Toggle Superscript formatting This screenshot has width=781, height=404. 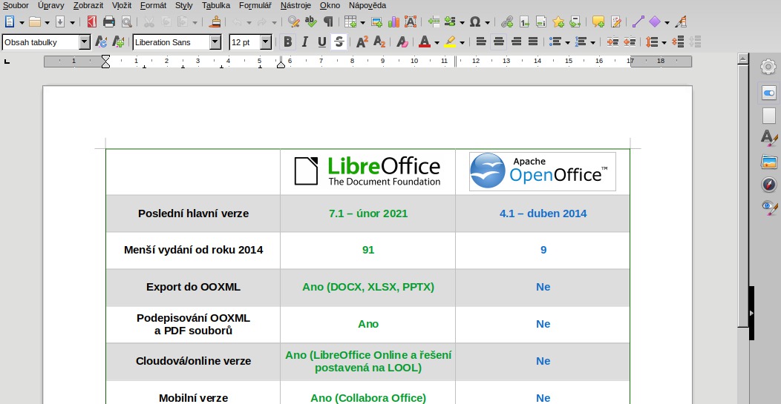362,42
